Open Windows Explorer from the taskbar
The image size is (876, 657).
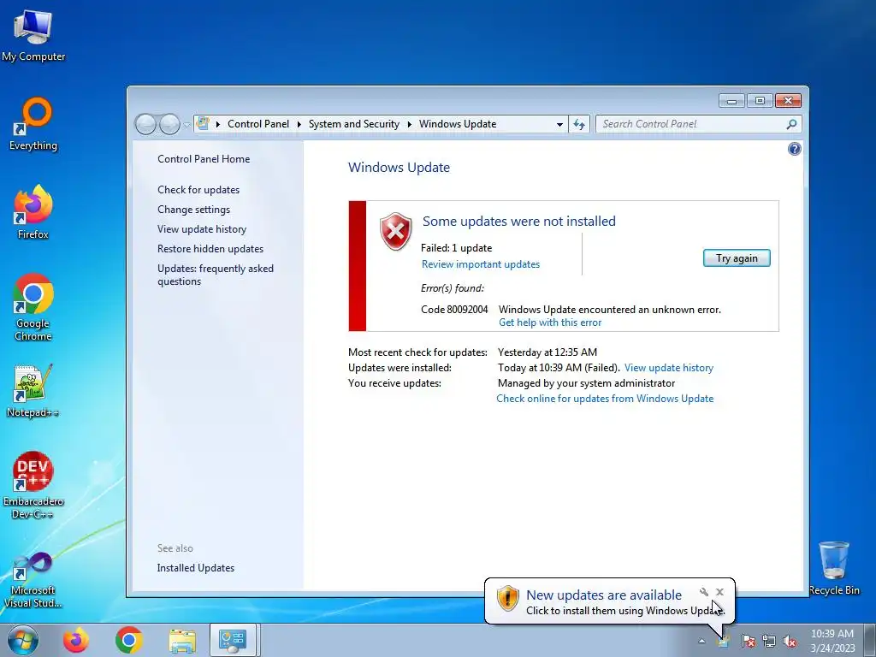click(182, 640)
